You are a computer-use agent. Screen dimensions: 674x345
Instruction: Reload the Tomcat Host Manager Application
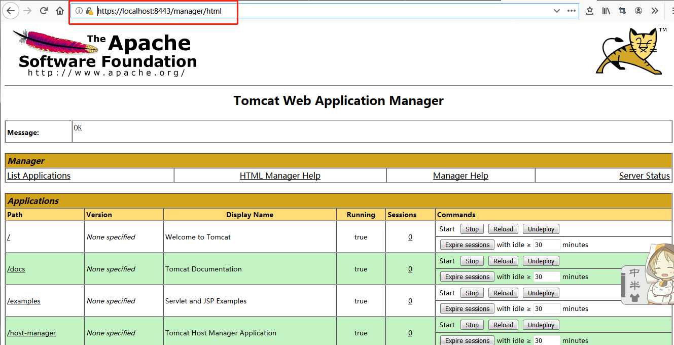click(x=504, y=325)
